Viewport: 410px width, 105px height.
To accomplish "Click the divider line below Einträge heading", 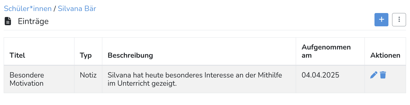I will point(205,30).
